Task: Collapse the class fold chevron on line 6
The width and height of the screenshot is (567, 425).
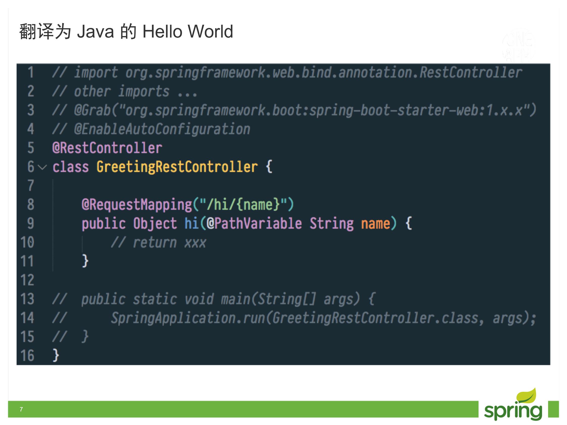Action: point(42,167)
